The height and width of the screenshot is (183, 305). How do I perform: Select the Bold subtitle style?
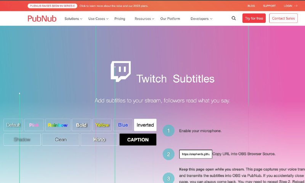pos(81,125)
